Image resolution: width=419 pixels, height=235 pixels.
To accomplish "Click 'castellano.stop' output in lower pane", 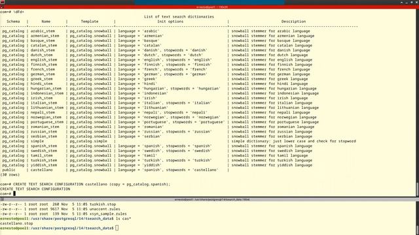I will click(x=16, y=223).
